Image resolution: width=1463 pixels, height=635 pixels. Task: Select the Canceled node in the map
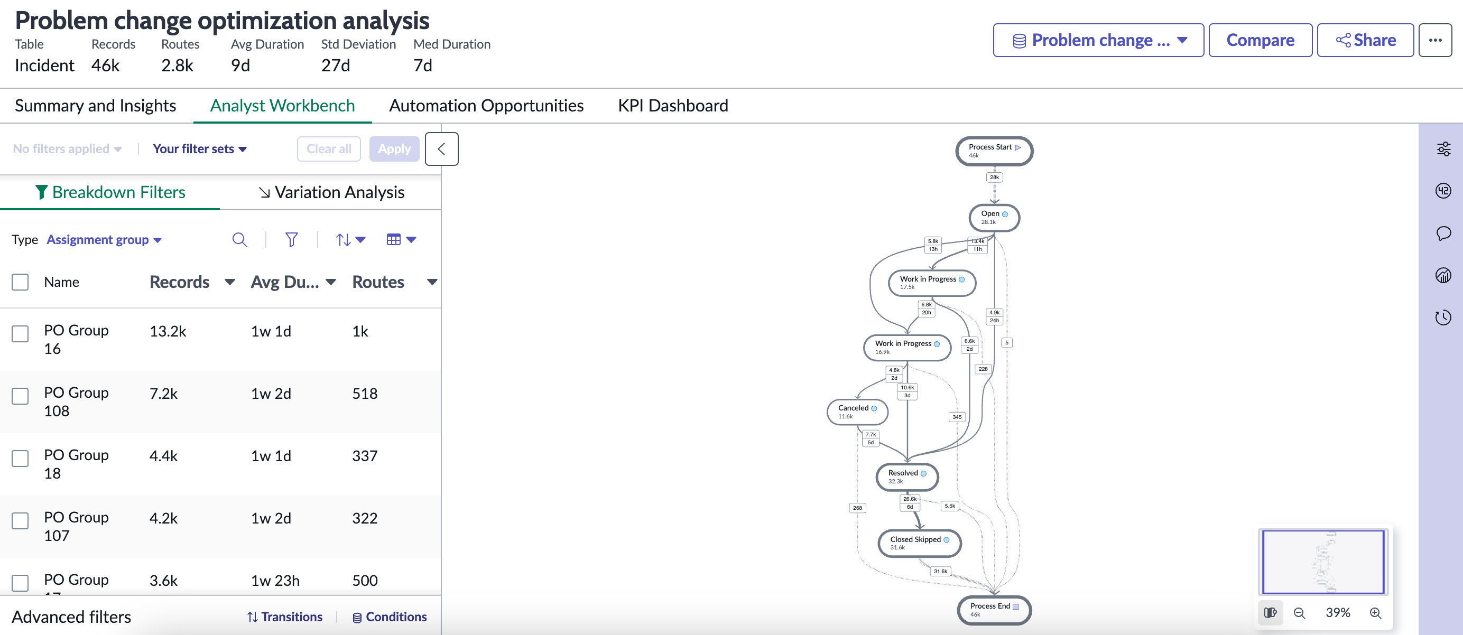click(x=857, y=412)
